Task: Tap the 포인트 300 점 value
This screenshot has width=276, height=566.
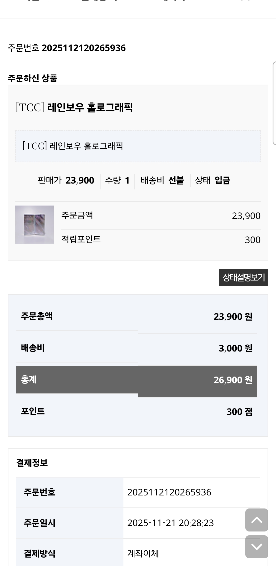Action: 239,412
